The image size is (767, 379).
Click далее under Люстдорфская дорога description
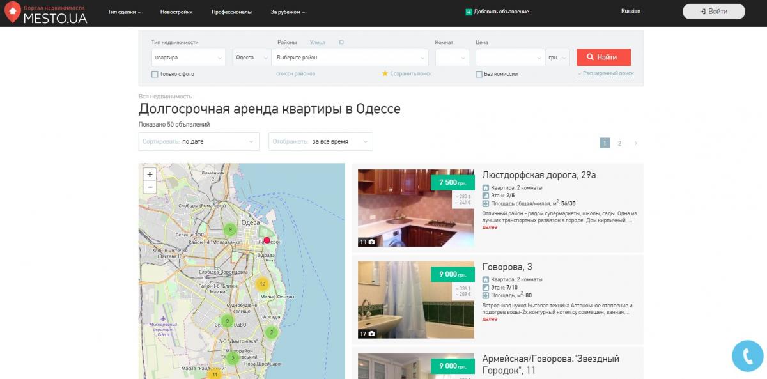[x=490, y=227]
